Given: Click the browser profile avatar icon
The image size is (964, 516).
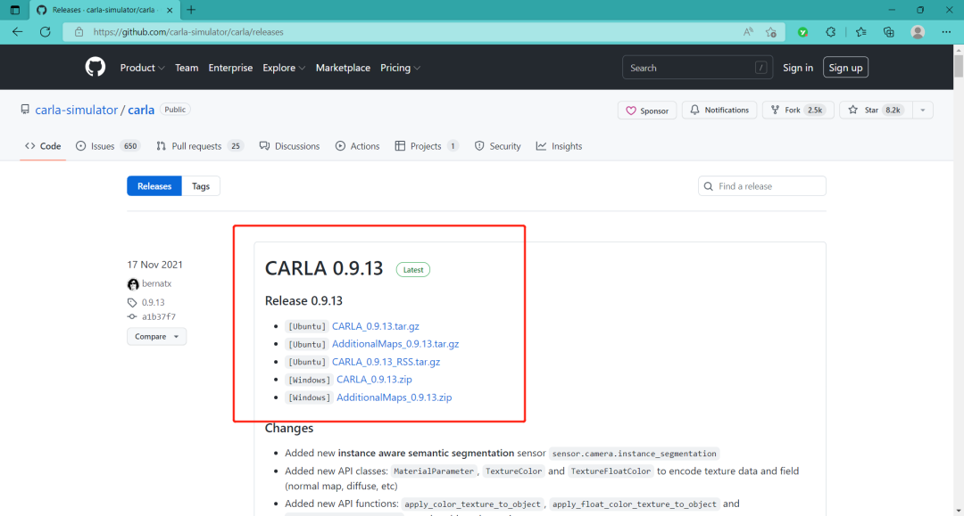Looking at the screenshot, I should (x=918, y=32).
